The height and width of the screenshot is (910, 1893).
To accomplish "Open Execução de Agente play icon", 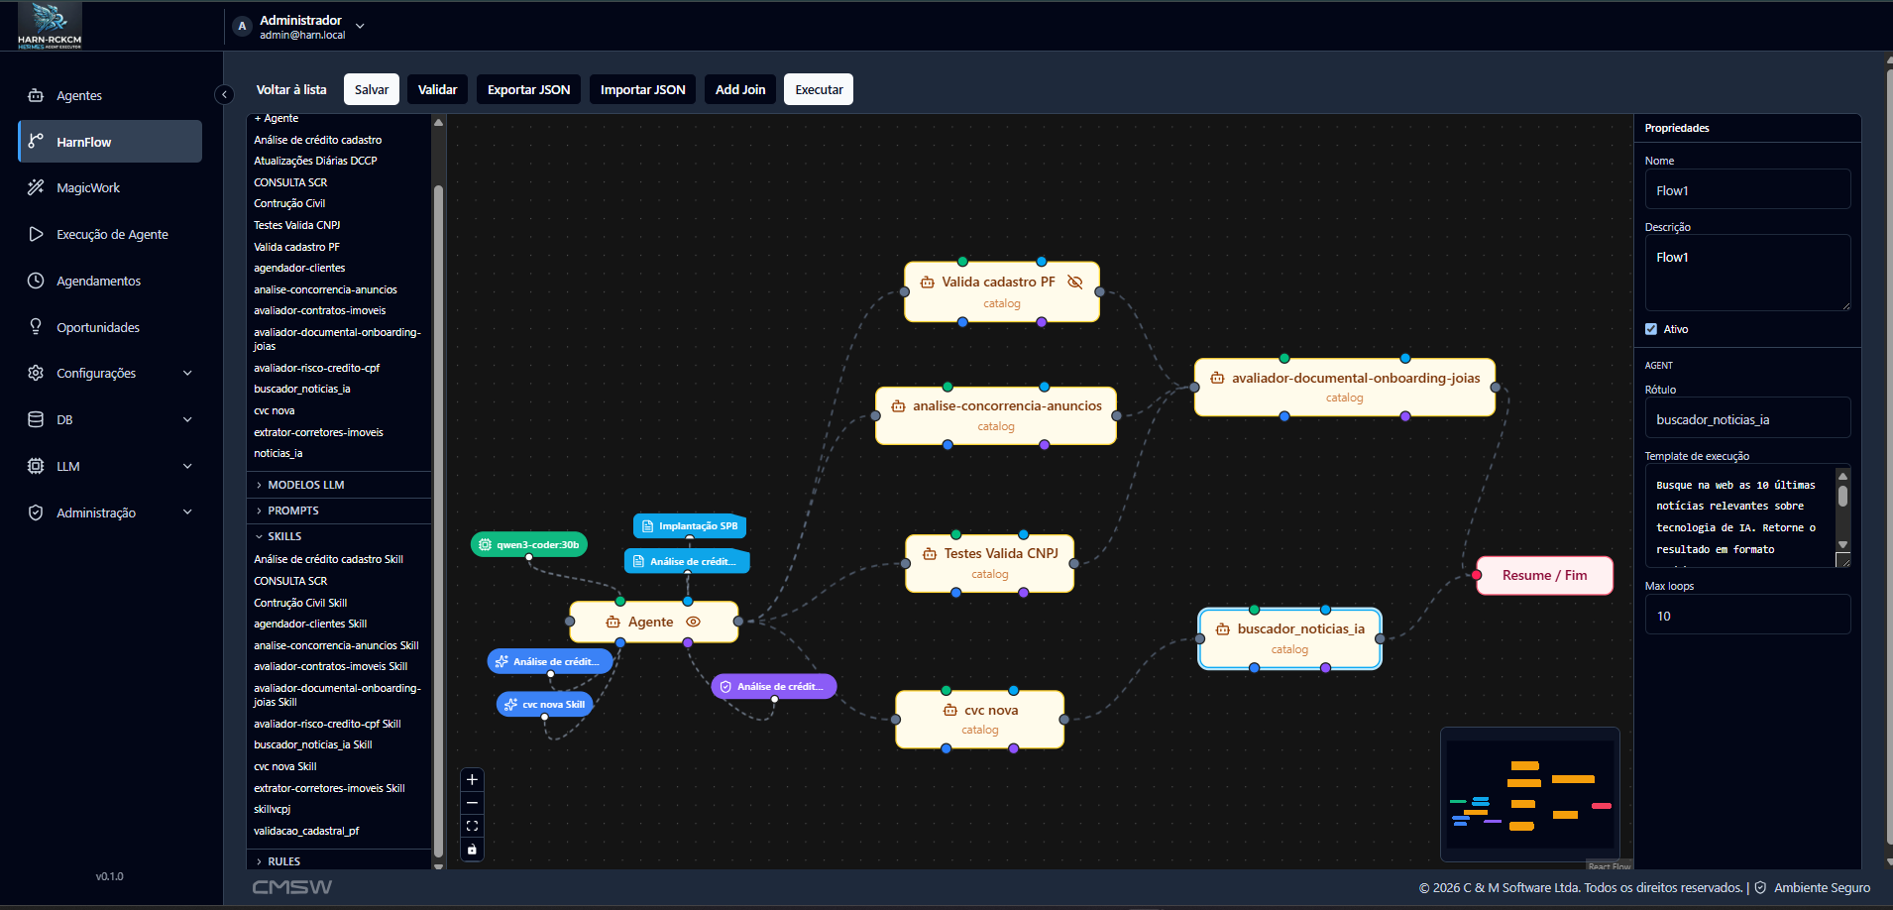I will (36, 234).
